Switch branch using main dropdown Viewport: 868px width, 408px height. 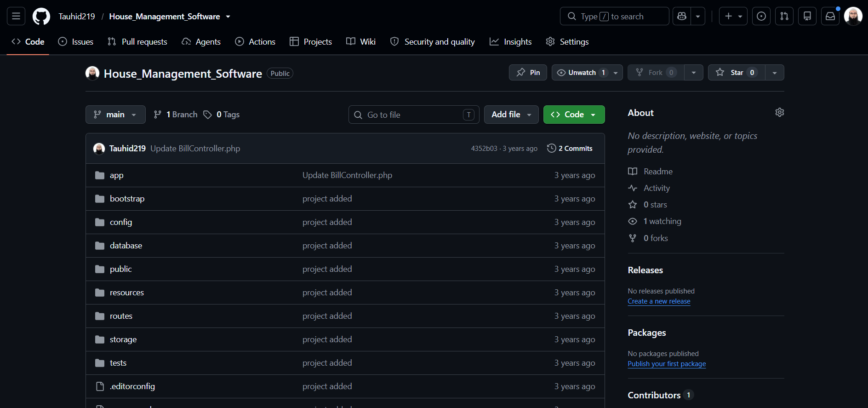(115, 115)
